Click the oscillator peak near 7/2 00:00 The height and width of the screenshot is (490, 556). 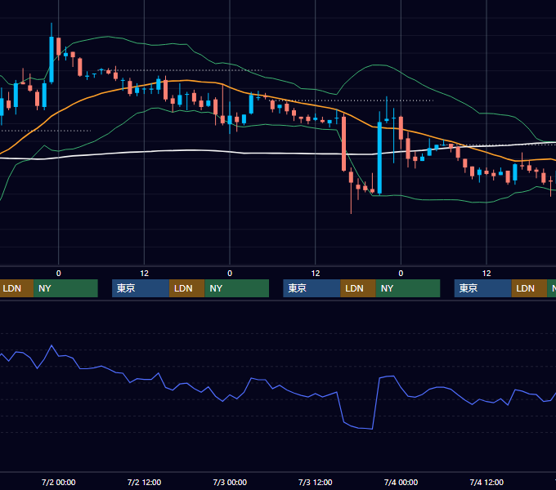click(x=52, y=345)
